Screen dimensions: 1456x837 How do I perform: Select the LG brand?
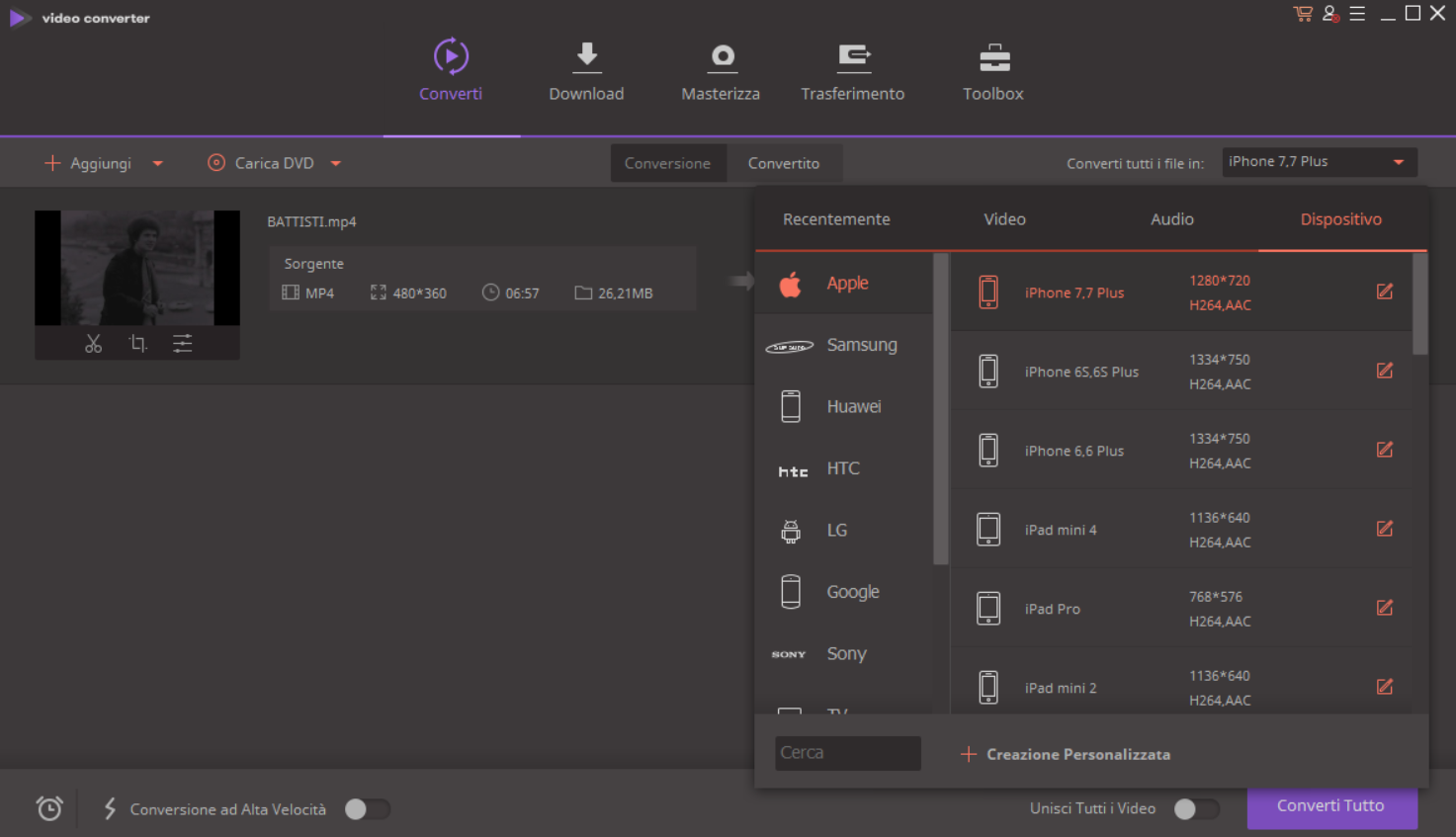coord(843,530)
